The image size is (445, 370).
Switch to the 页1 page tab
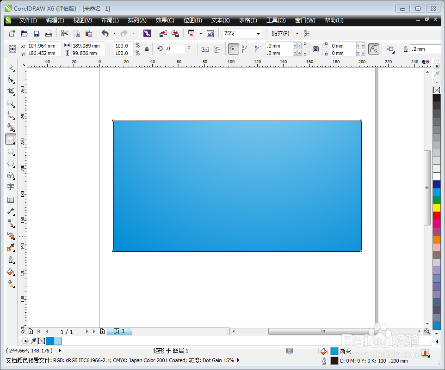119,331
